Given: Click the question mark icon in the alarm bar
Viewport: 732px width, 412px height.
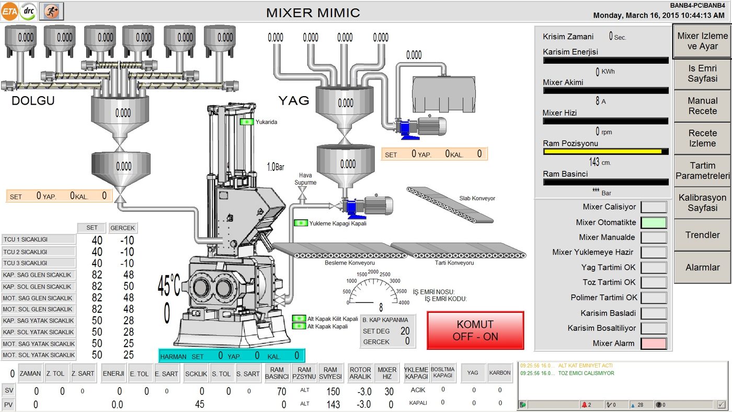Looking at the screenshot, I should click(x=659, y=405).
